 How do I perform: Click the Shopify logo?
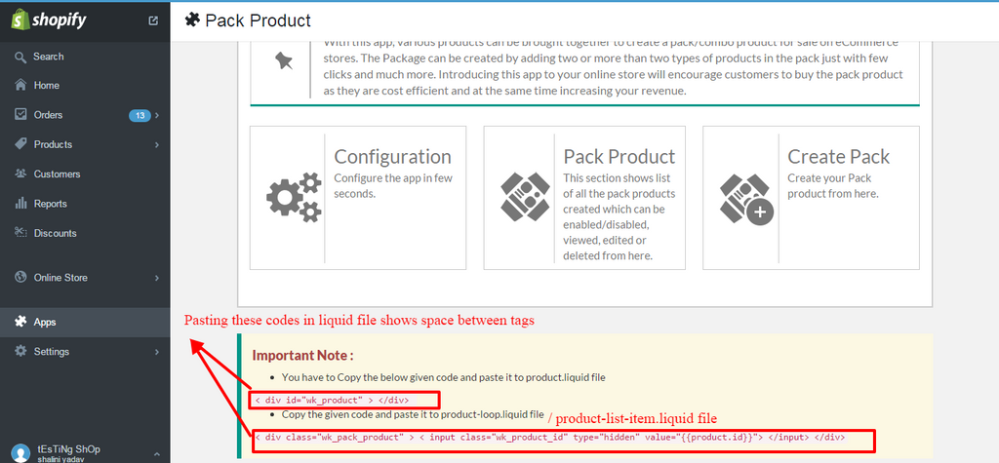51,19
